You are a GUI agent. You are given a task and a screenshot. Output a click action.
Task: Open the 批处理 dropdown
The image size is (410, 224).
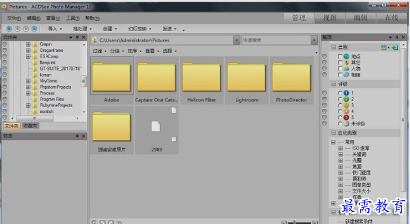tap(82, 29)
